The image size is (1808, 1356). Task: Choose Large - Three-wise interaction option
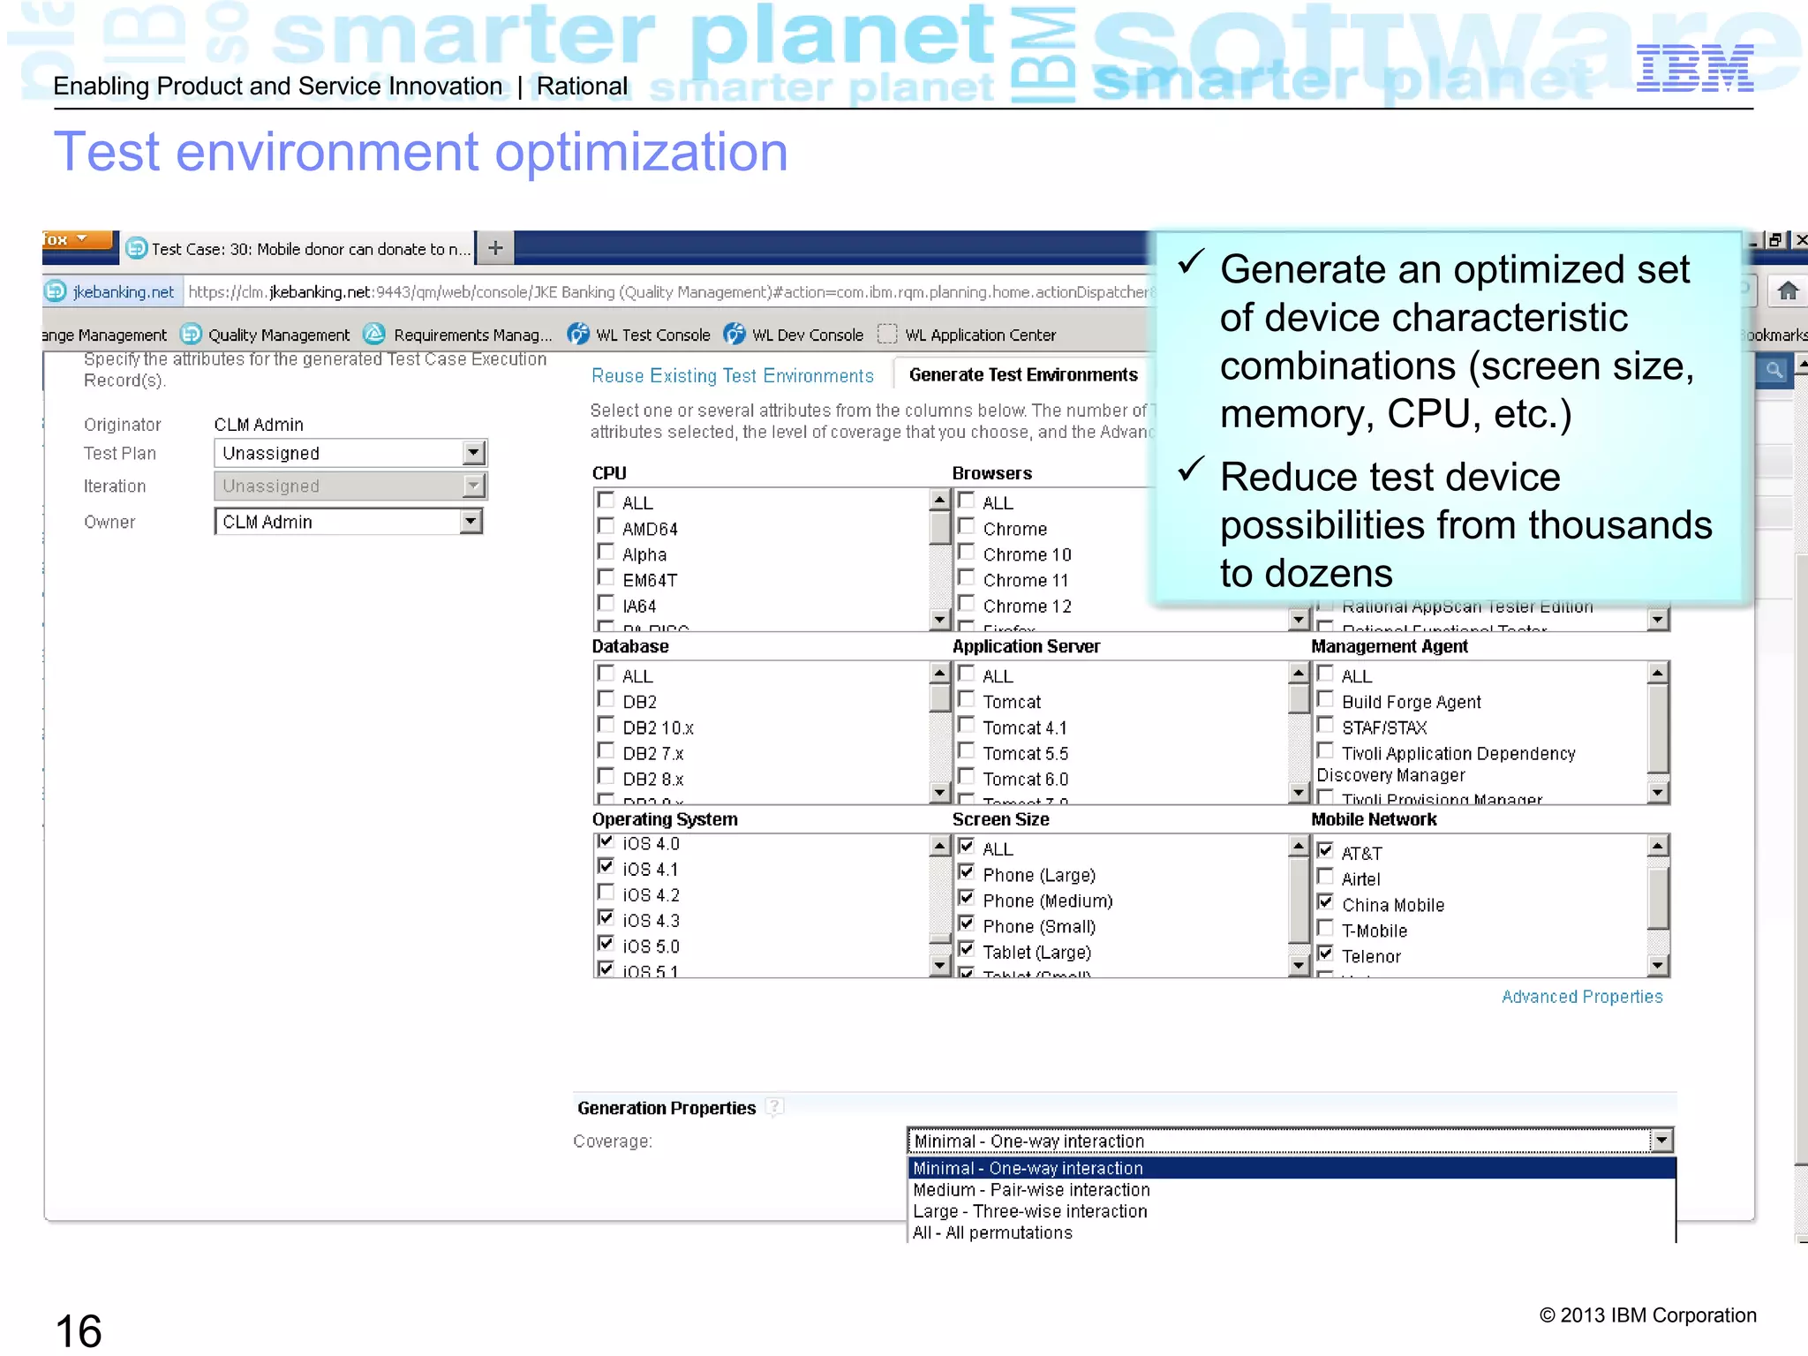pyautogui.click(x=1292, y=1211)
